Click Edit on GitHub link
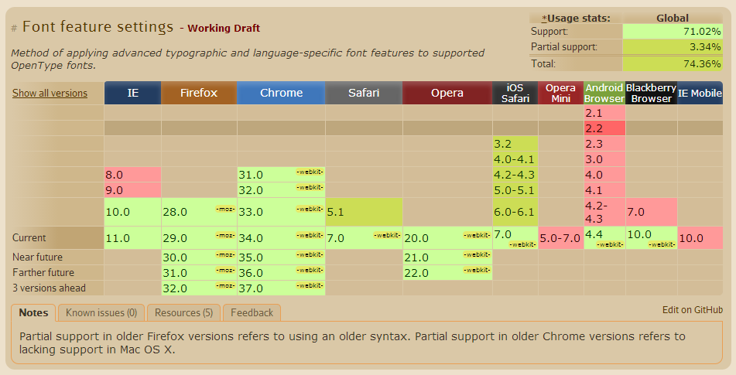736x375 pixels. tap(693, 310)
